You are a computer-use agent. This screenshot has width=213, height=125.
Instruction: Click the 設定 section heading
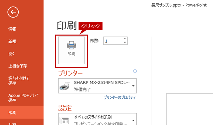65,108
